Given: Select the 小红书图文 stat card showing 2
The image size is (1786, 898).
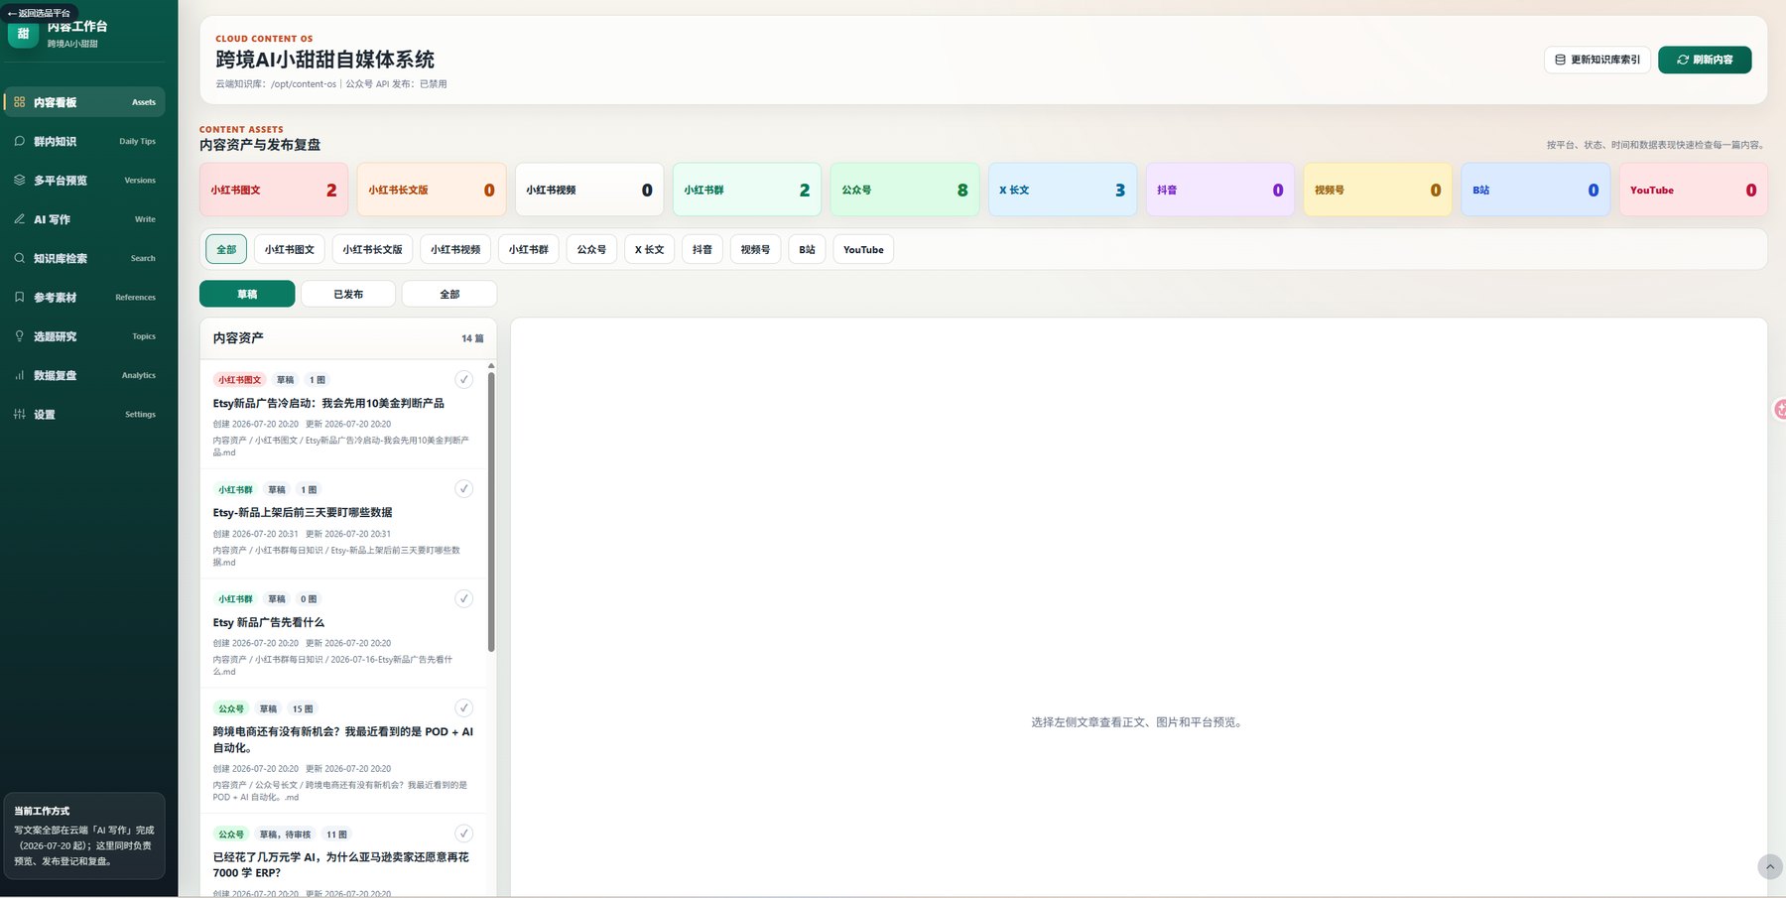Looking at the screenshot, I should pos(274,190).
